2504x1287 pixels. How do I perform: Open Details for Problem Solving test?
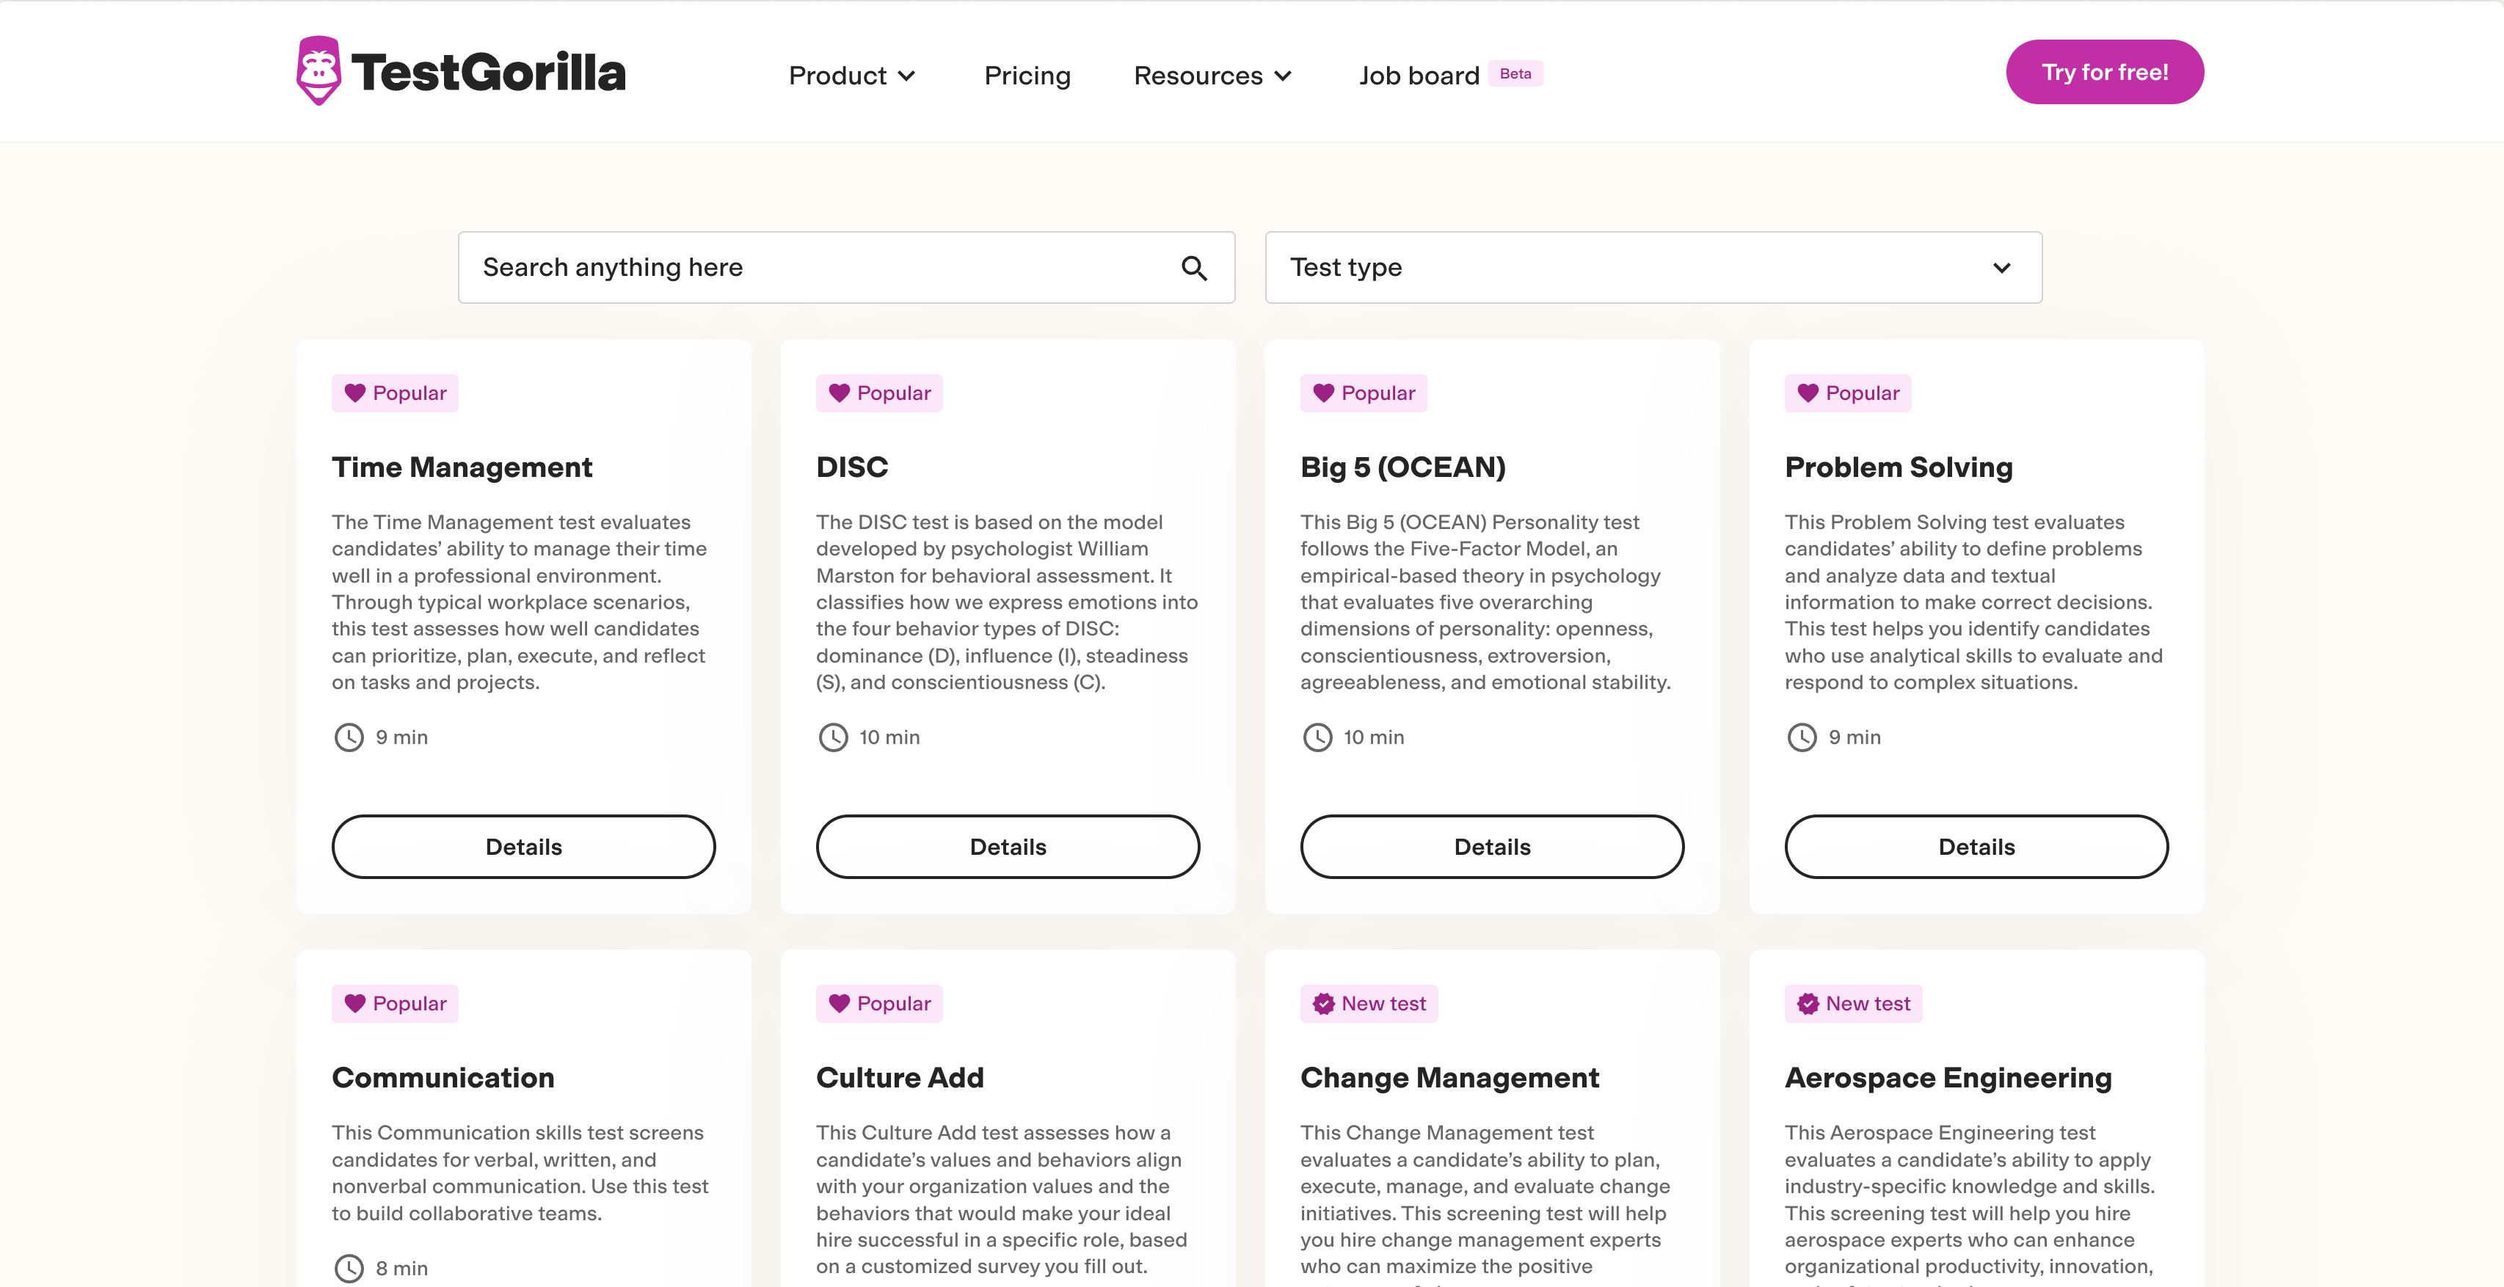click(1976, 847)
